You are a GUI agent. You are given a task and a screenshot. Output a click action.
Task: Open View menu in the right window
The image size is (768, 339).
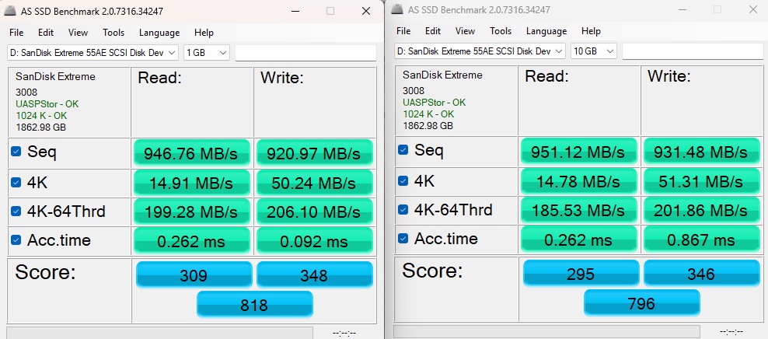[x=465, y=31]
